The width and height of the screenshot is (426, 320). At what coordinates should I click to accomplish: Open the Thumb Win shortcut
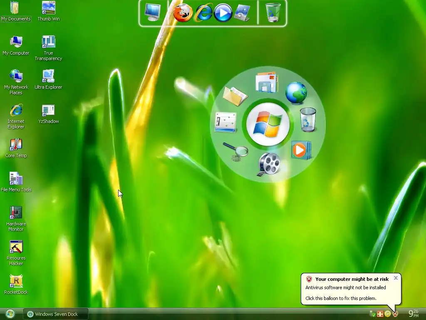click(49, 11)
